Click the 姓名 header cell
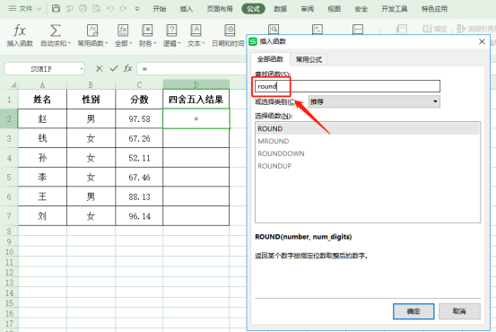Screen dimensions: 496x332 click(x=42, y=100)
